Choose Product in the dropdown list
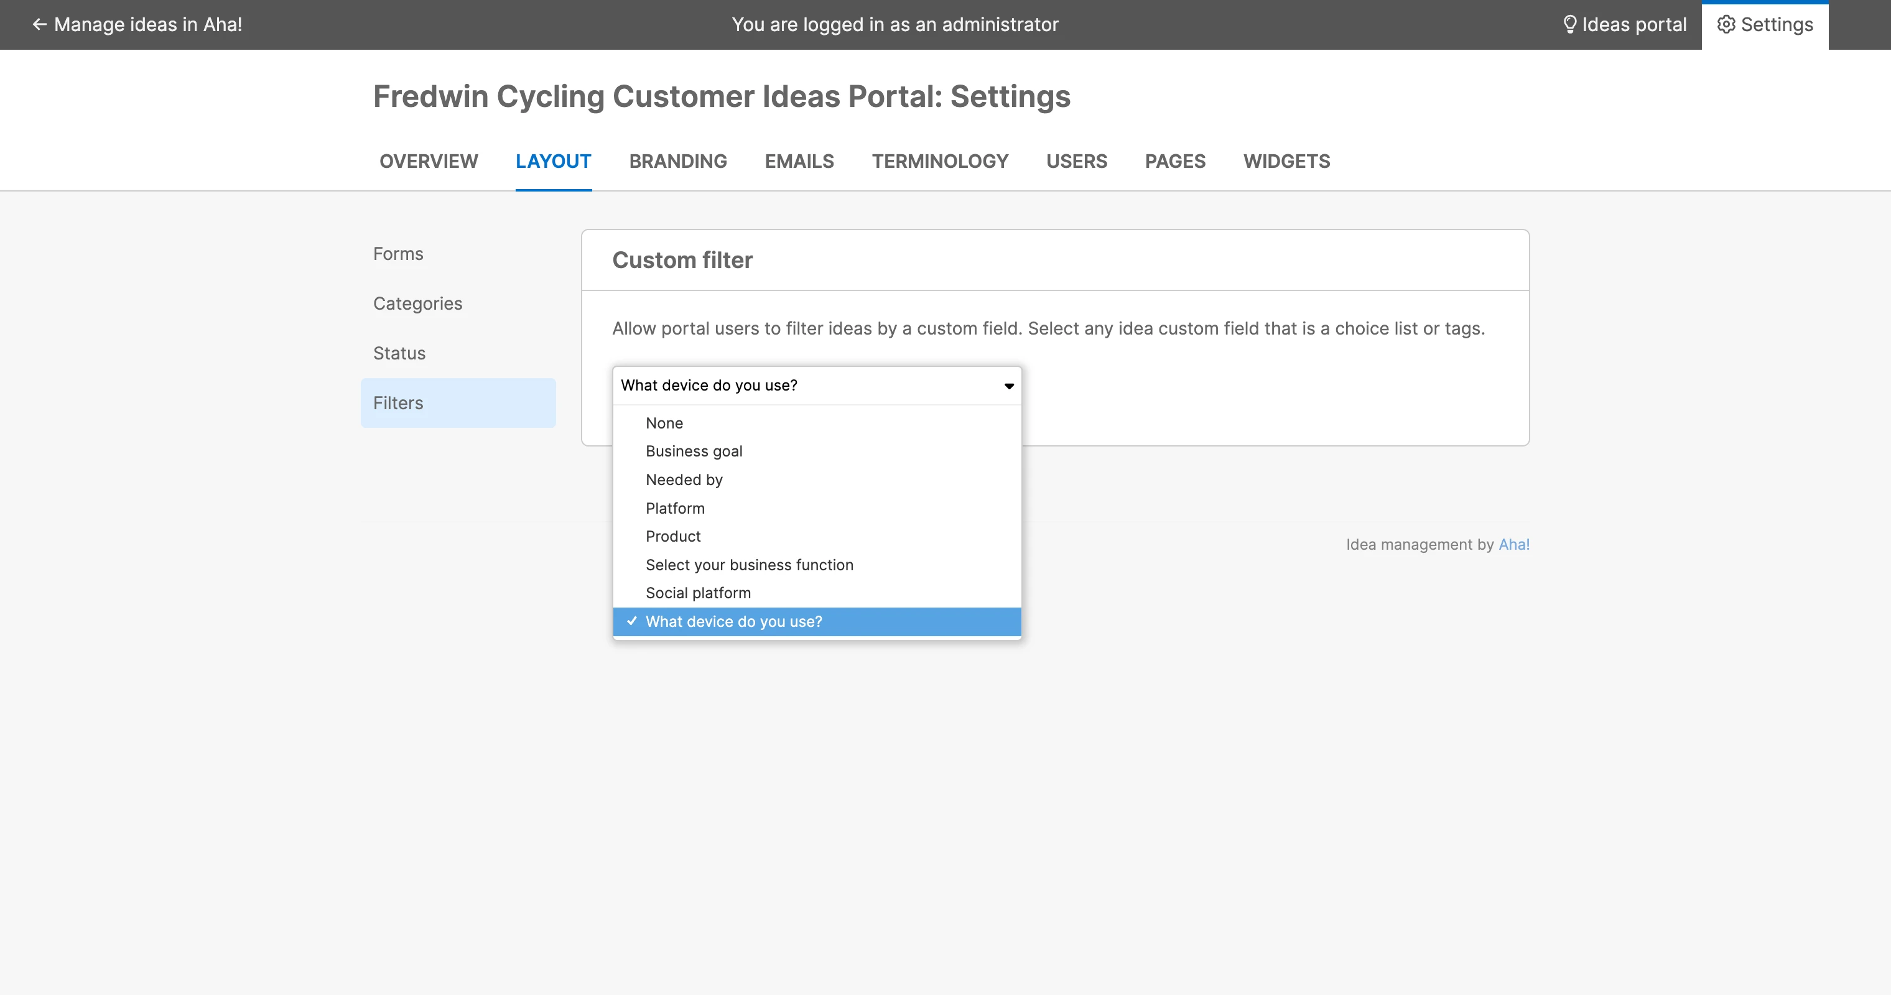Screen dimensions: 1891x995 [x=672, y=537]
